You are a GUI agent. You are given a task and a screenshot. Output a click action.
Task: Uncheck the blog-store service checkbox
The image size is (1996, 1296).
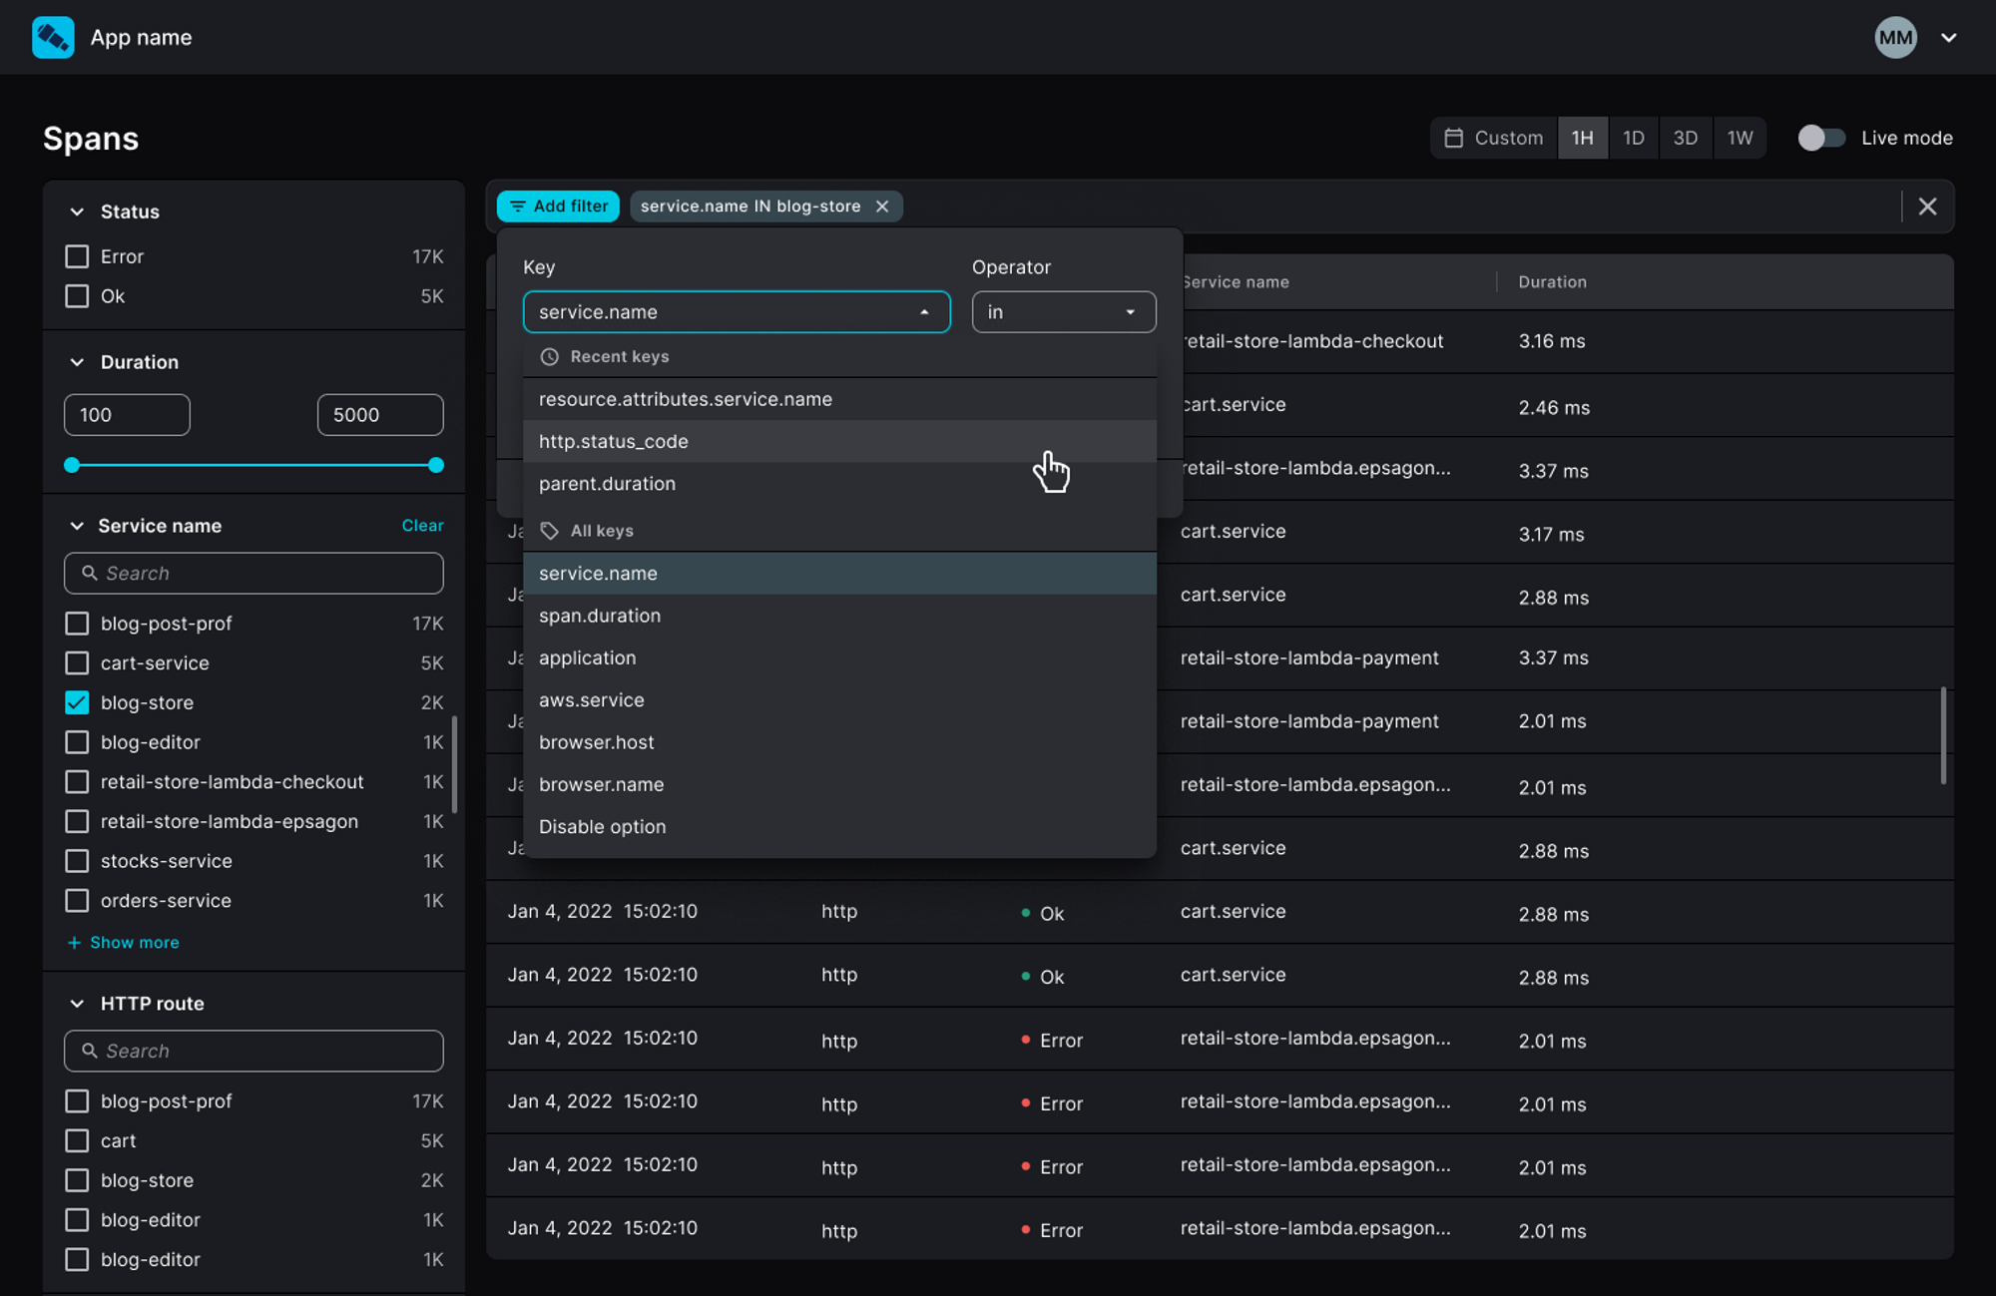(77, 702)
